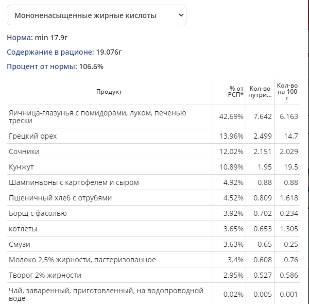Click the 42.69% percentage cell
The width and height of the screenshot is (309, 304).
coord(231,116)
